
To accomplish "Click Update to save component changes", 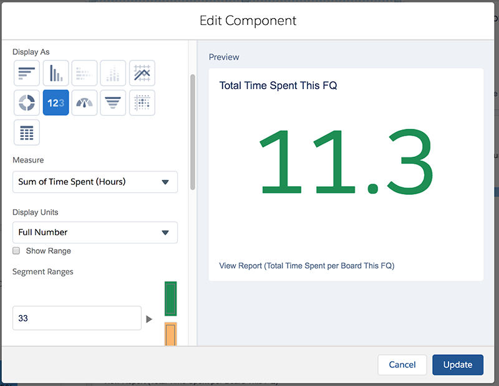I will pos(457,365).
